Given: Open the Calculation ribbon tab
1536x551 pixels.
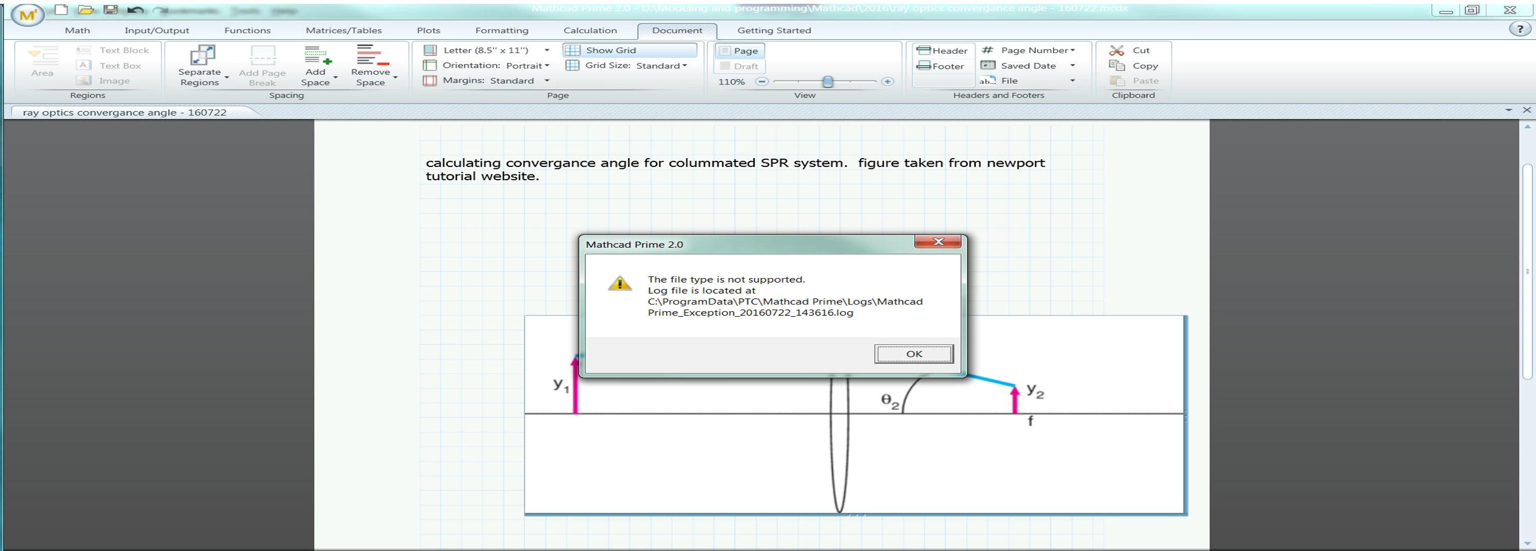Looking at the screenshot, I should coord(590,31).
